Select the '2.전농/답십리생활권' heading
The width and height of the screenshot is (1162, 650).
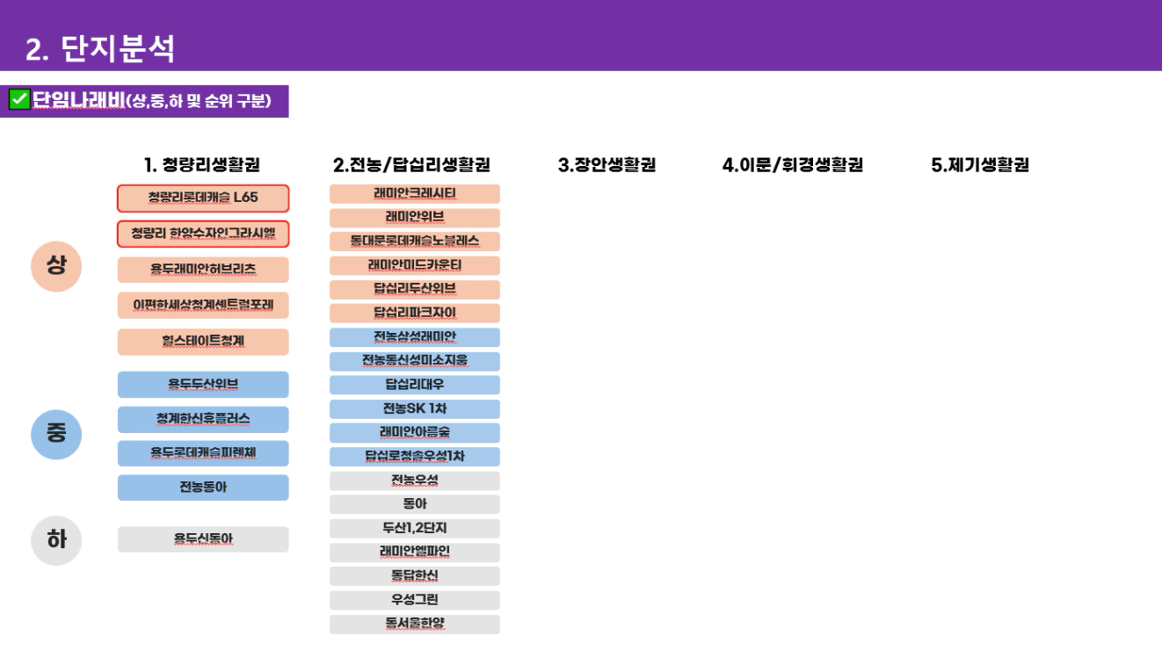pos(411,165)
